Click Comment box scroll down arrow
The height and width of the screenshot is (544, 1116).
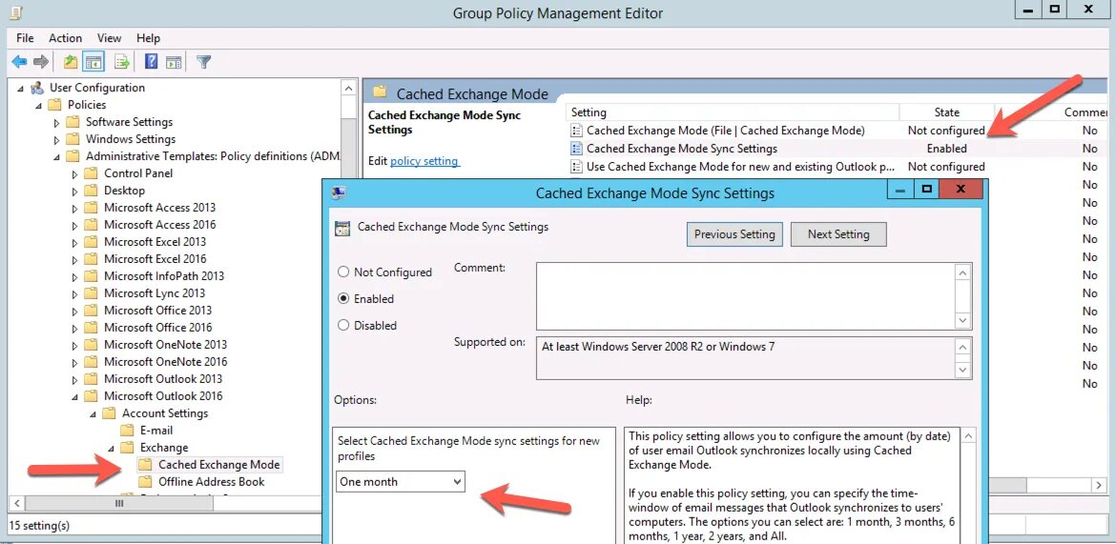(x=963, y=321)
